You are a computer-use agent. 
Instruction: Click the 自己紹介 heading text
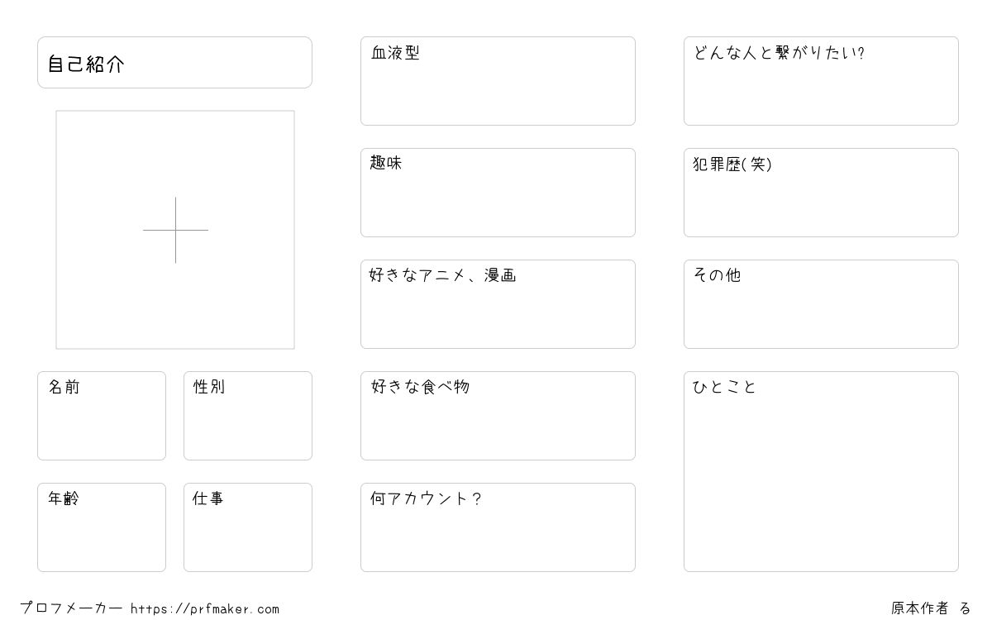coord(86,64)
